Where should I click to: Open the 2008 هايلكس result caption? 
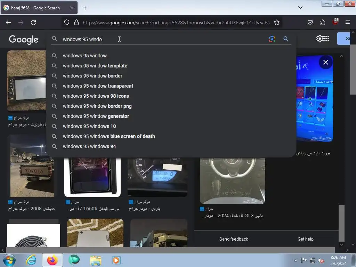pos(32,209)
